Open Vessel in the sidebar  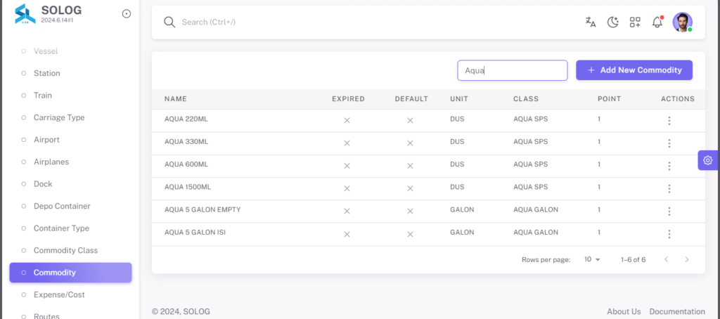click(x=70, y=51)
